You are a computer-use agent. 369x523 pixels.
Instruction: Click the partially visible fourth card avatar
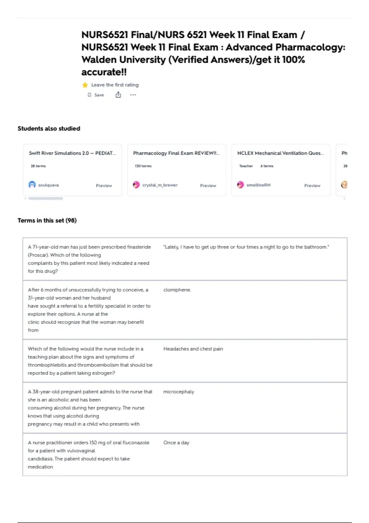tap(344, 185)
